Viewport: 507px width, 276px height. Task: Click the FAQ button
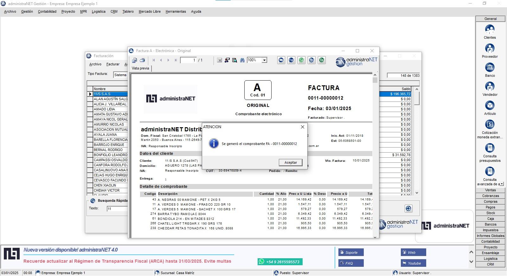pyautogui.click(x=351, y=263)
